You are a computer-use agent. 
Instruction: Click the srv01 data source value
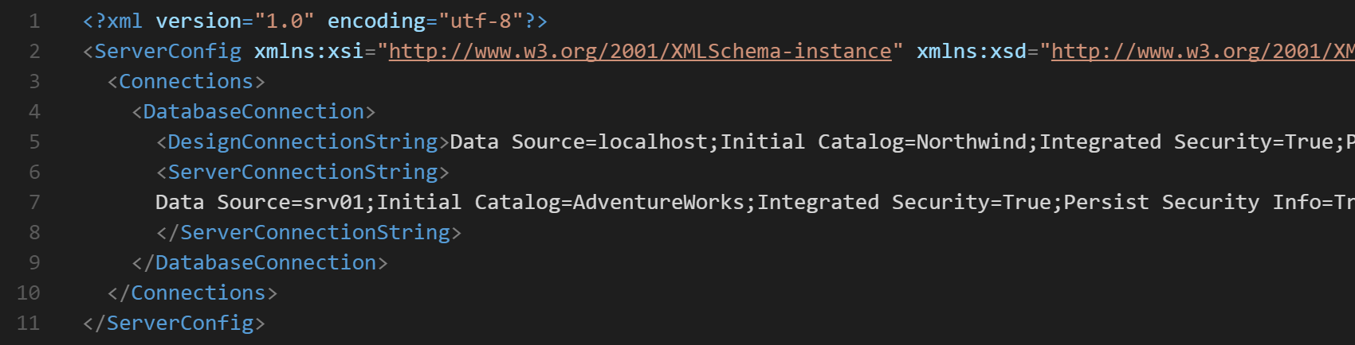(333, 203)
